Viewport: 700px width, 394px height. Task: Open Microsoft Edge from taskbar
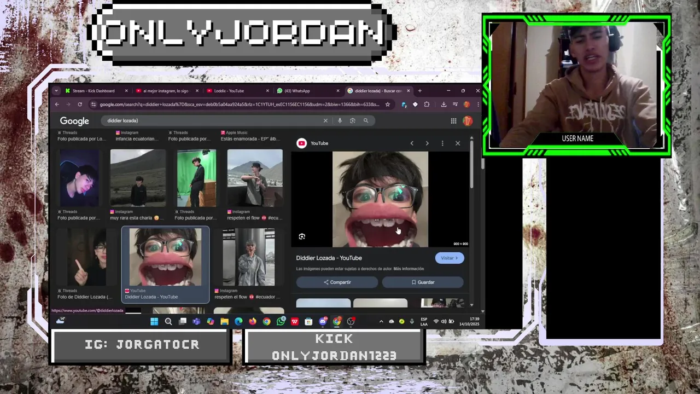238,322
